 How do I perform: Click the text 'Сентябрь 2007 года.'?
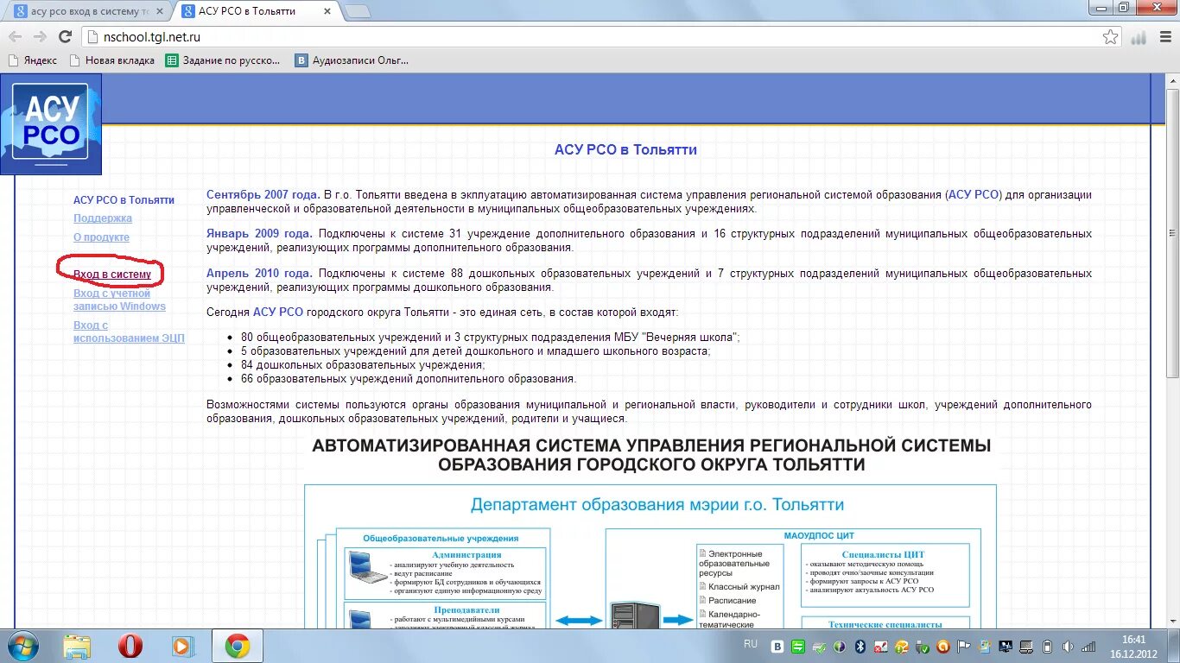click(x=263, y=195)
